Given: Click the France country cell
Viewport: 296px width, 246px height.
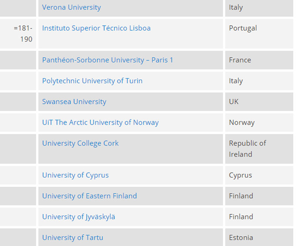Looking at the screenshot, I should [240, 60].
